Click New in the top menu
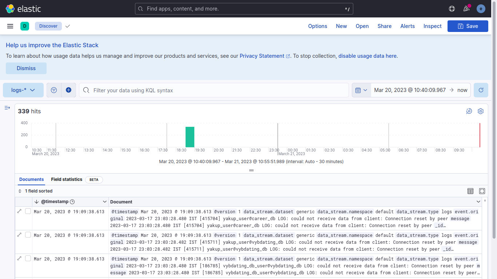This screenshot has height=279, width=497. (x=341, y=26)
